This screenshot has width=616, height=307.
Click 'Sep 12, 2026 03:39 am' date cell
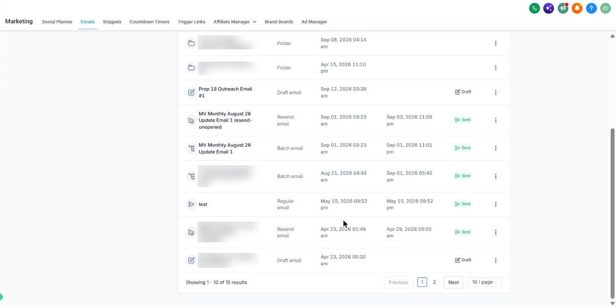pyautogui.click(x=343, y=92)
